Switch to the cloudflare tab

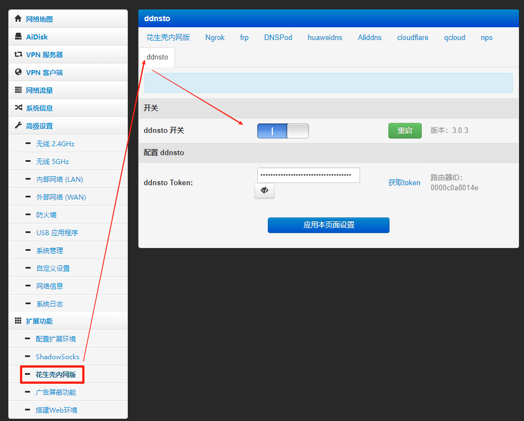(412, 38)
